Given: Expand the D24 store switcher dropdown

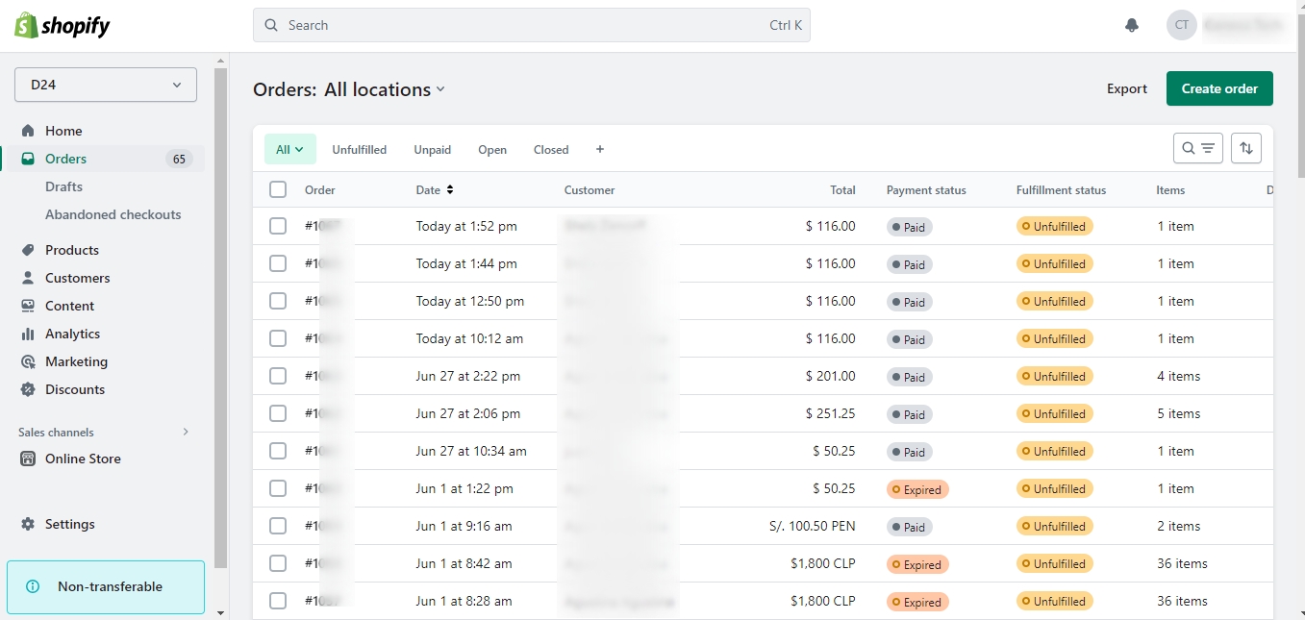Looking at the screenshot, I should pos(106,85).
